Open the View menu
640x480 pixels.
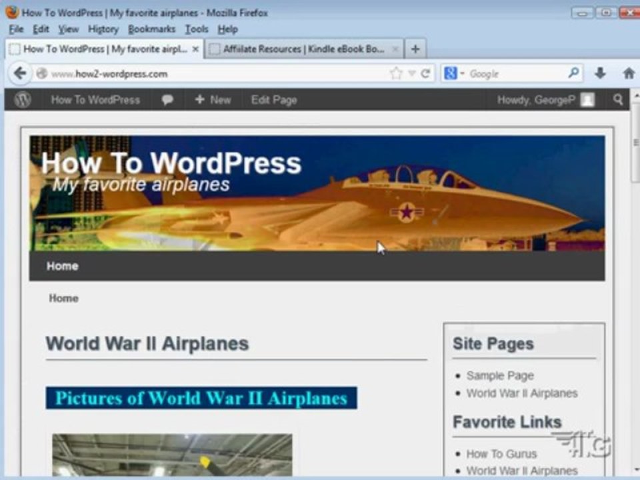[68, 29]
